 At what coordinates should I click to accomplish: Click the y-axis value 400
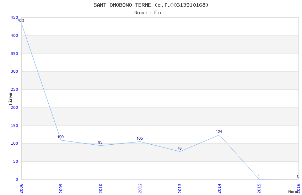(x=14, y=35)
